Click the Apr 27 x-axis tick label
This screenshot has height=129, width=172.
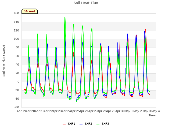tap(93, 111)
